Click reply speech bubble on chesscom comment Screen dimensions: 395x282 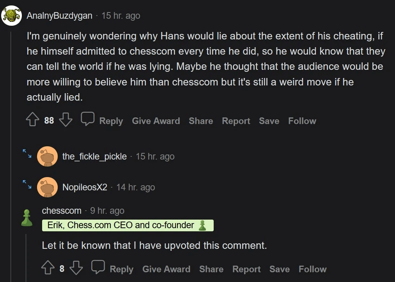[98, 268]
